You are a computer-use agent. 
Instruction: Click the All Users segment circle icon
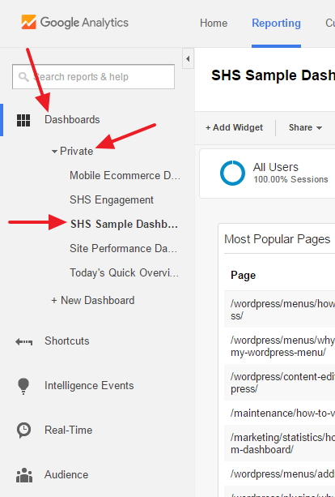[232, 173]
